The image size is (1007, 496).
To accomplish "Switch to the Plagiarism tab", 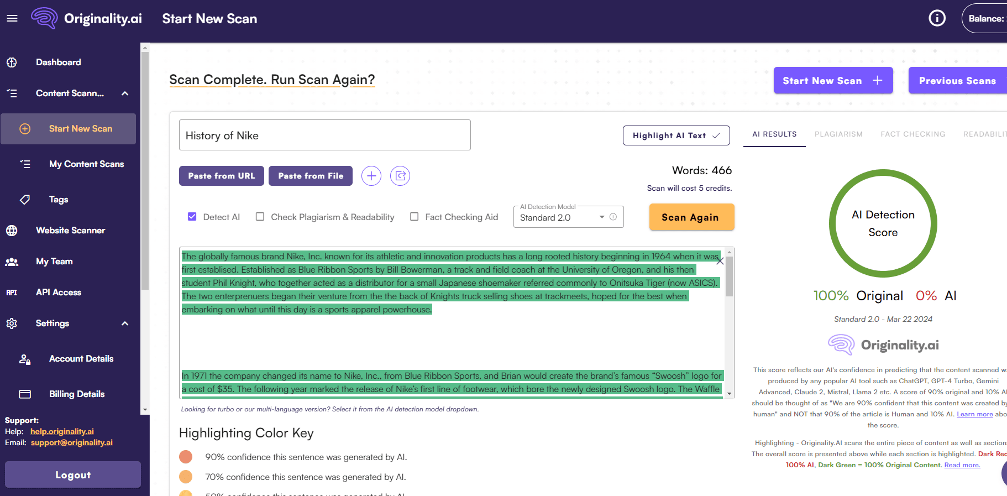I will coord(838,134).
